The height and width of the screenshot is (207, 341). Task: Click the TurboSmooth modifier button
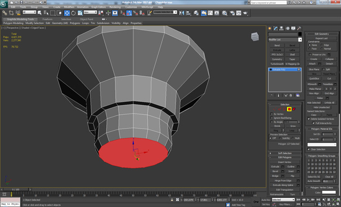coord(277,64)
